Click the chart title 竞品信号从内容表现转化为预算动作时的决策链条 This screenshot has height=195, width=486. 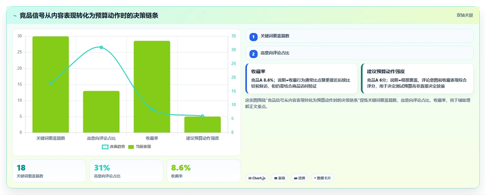pos(89,15)
